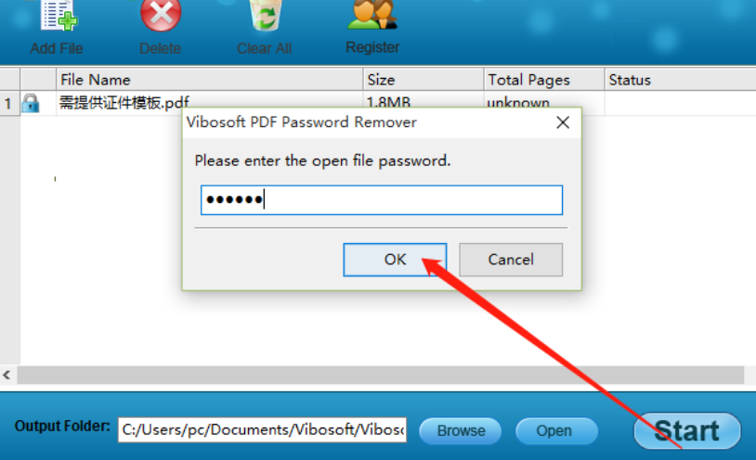Click the Total Pages column header
Image resolution: width=756 pixels, height=460 pixels.
tap(544, 80)
